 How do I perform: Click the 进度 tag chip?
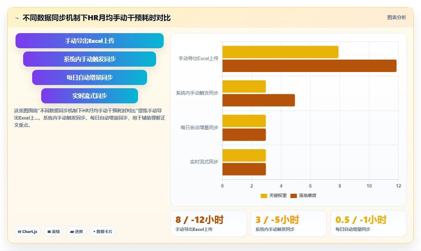click(x=76, y=232)
